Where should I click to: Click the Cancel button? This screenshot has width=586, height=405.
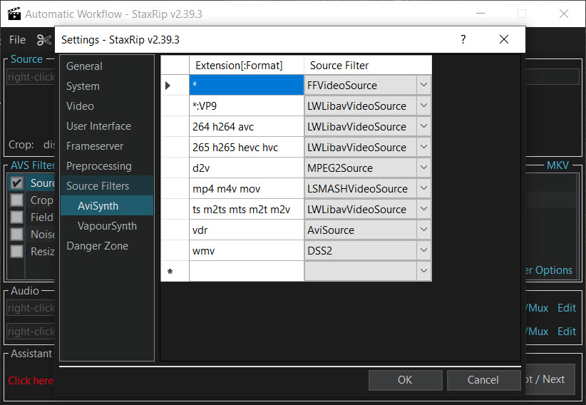point(483,380)
